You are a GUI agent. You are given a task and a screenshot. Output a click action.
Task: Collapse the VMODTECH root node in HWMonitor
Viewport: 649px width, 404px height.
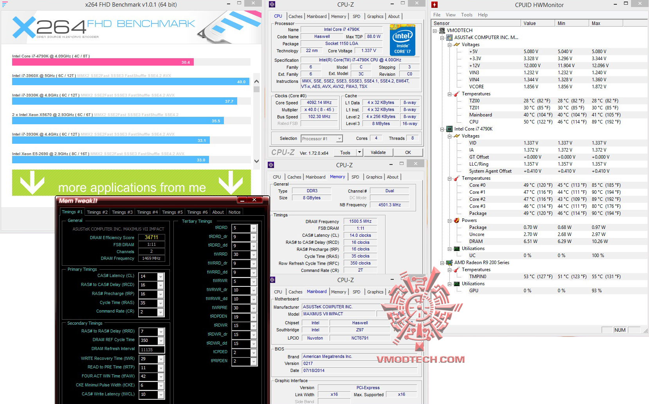pos(435,30)
